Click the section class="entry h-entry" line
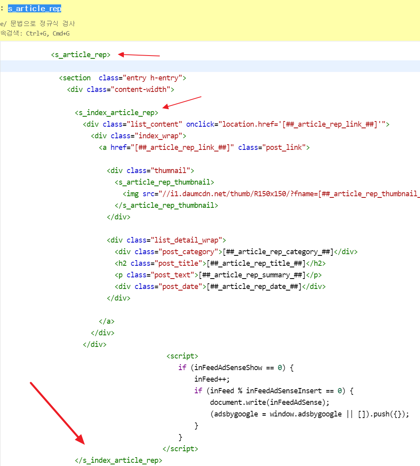This screenshot has width=420, height=466. [122, 78]
